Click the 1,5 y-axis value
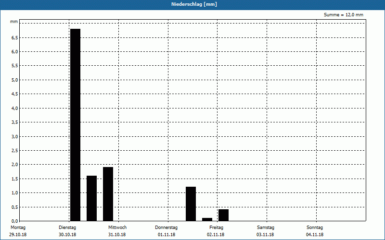Viewport: 385px width, 240px height. tap(15, 179)
